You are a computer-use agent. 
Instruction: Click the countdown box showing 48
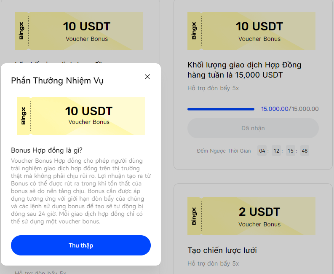pyautogui.click(x=305, y=151)
